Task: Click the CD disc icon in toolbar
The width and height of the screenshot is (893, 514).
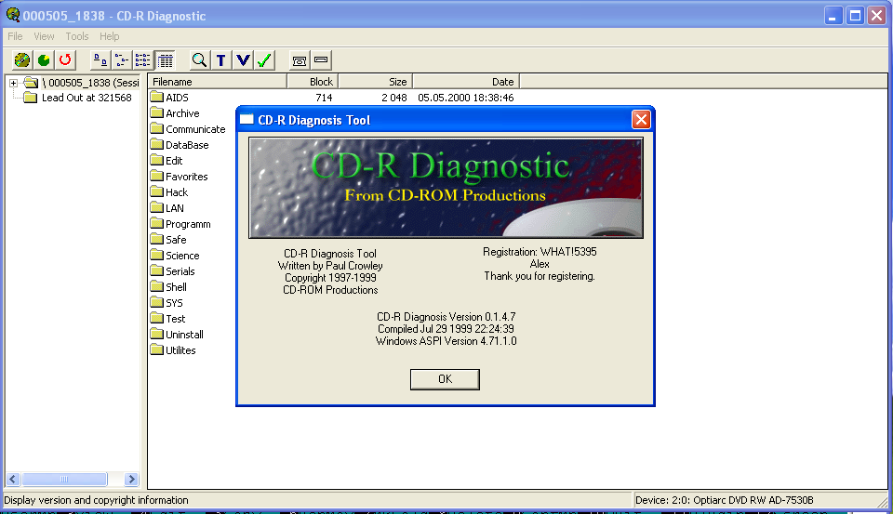Action: pos(22,59)
